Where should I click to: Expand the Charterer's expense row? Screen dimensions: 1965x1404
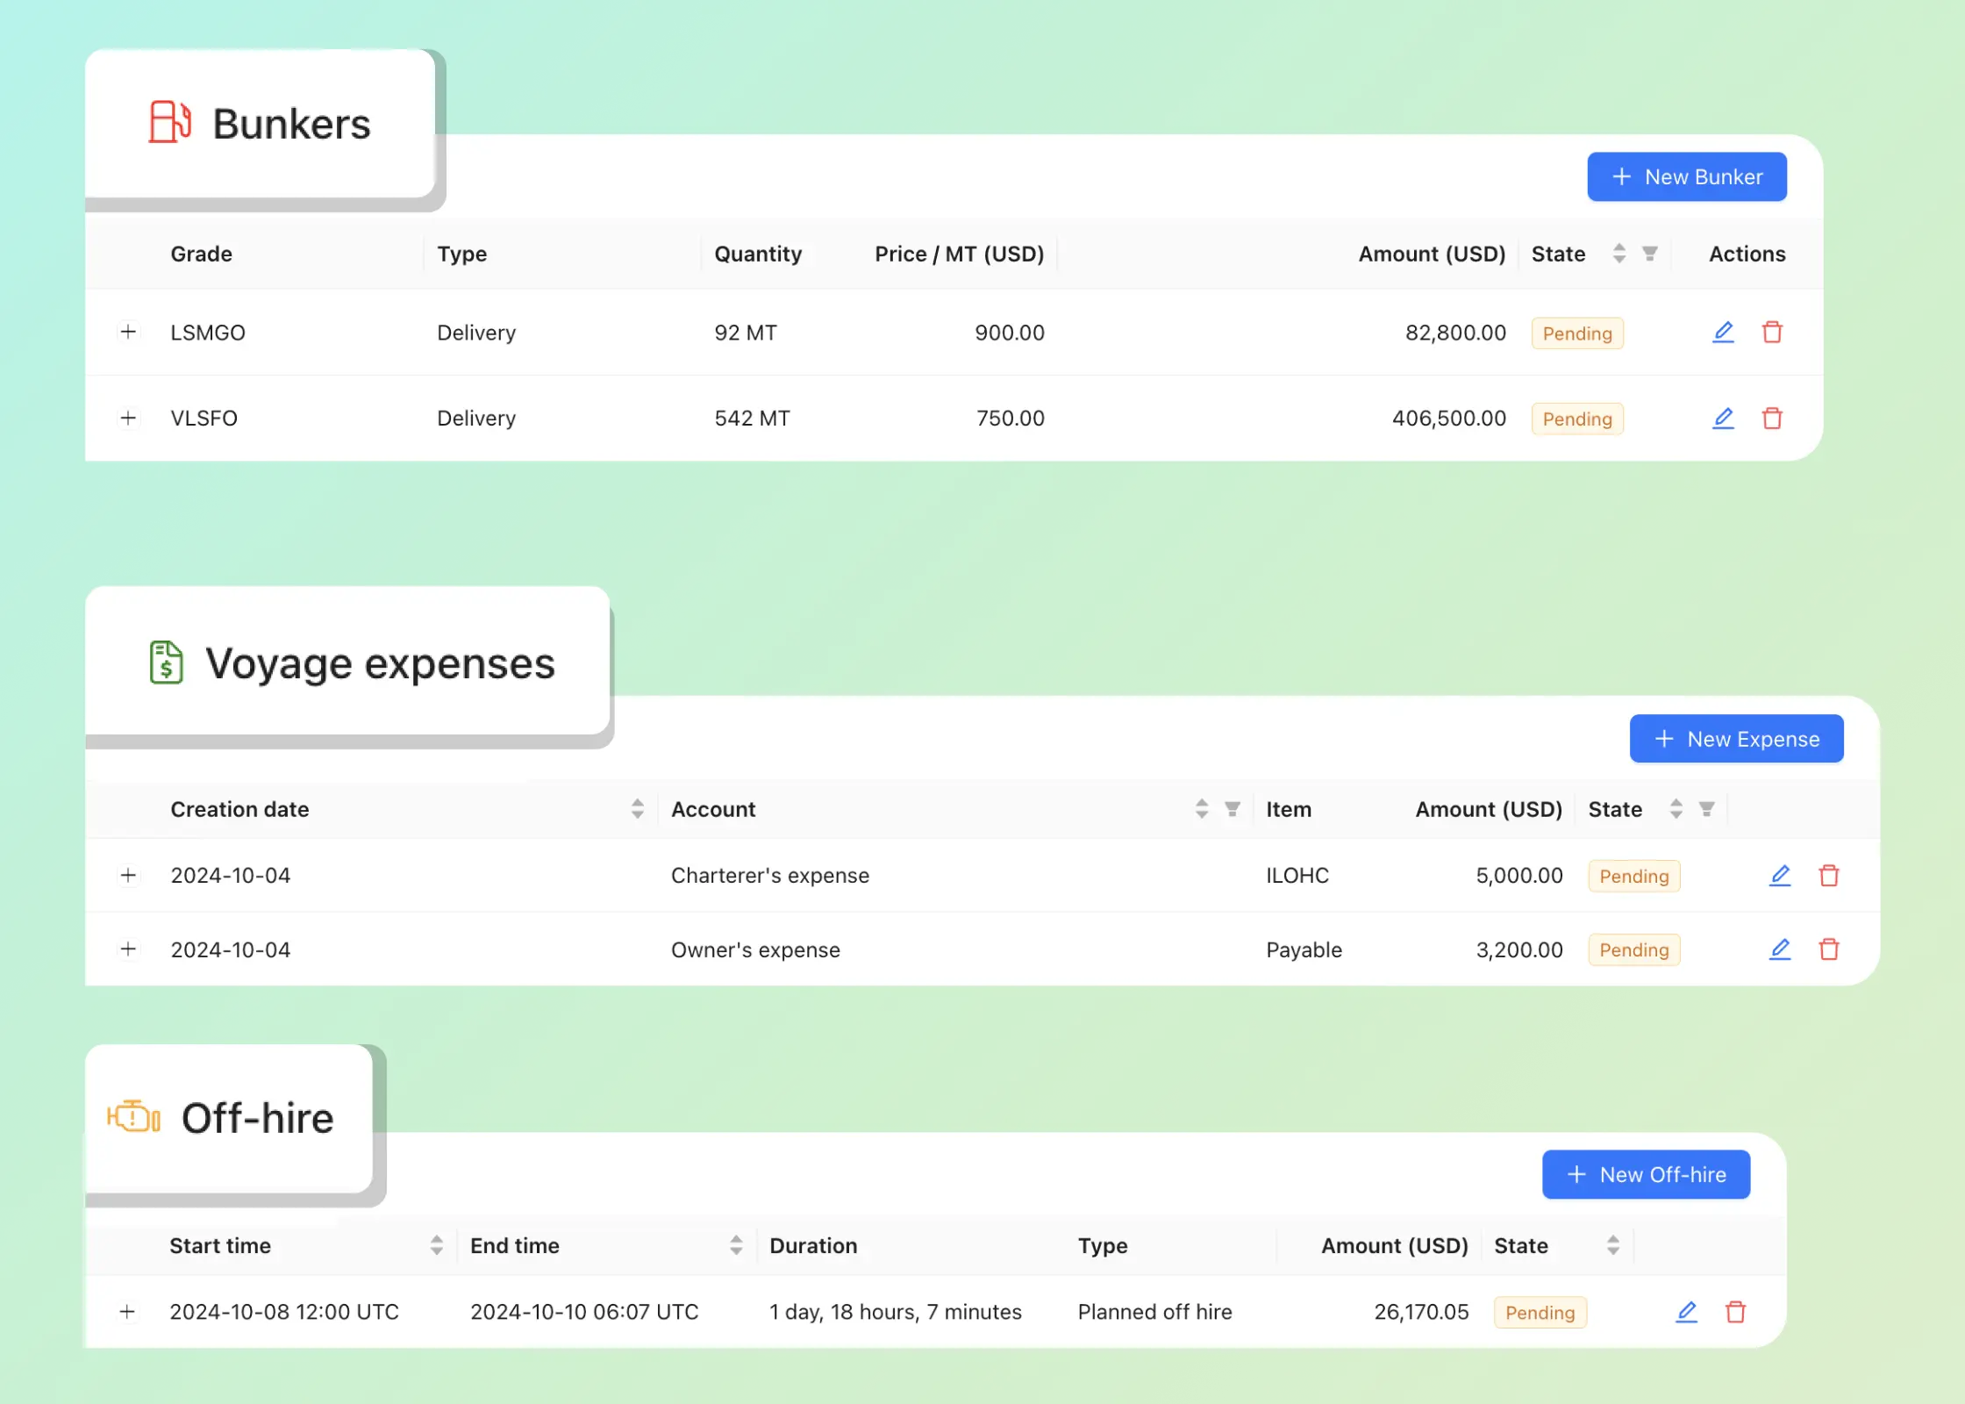128,875
